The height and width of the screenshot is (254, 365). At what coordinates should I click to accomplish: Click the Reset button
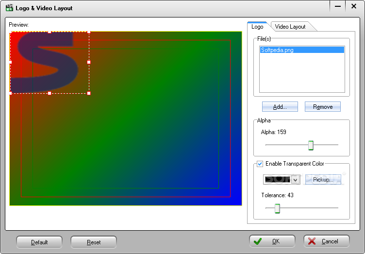[x=94, y=242]
